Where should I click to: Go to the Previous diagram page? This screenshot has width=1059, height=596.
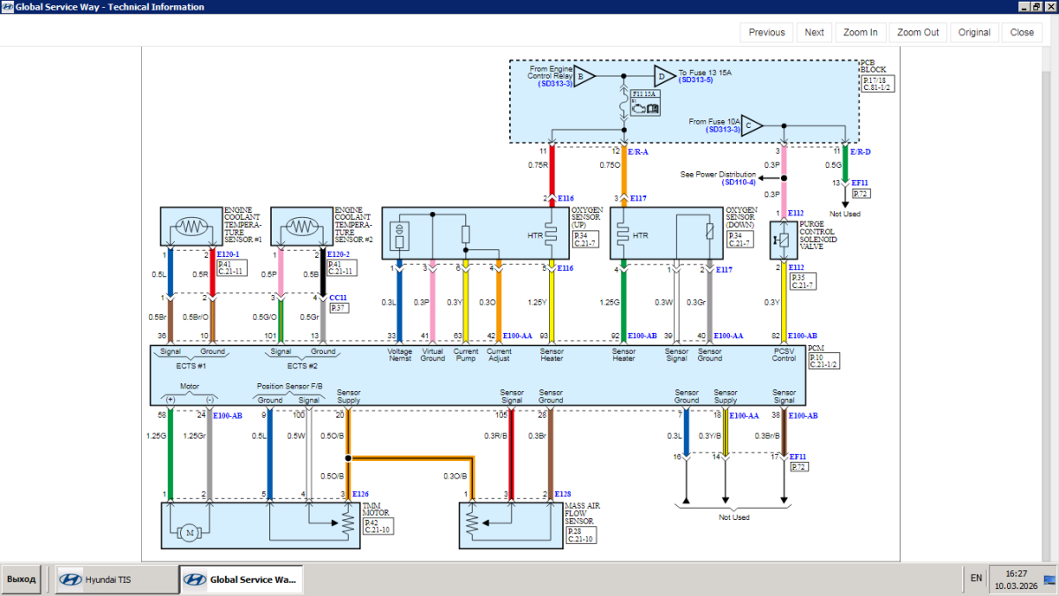[767, 32]
